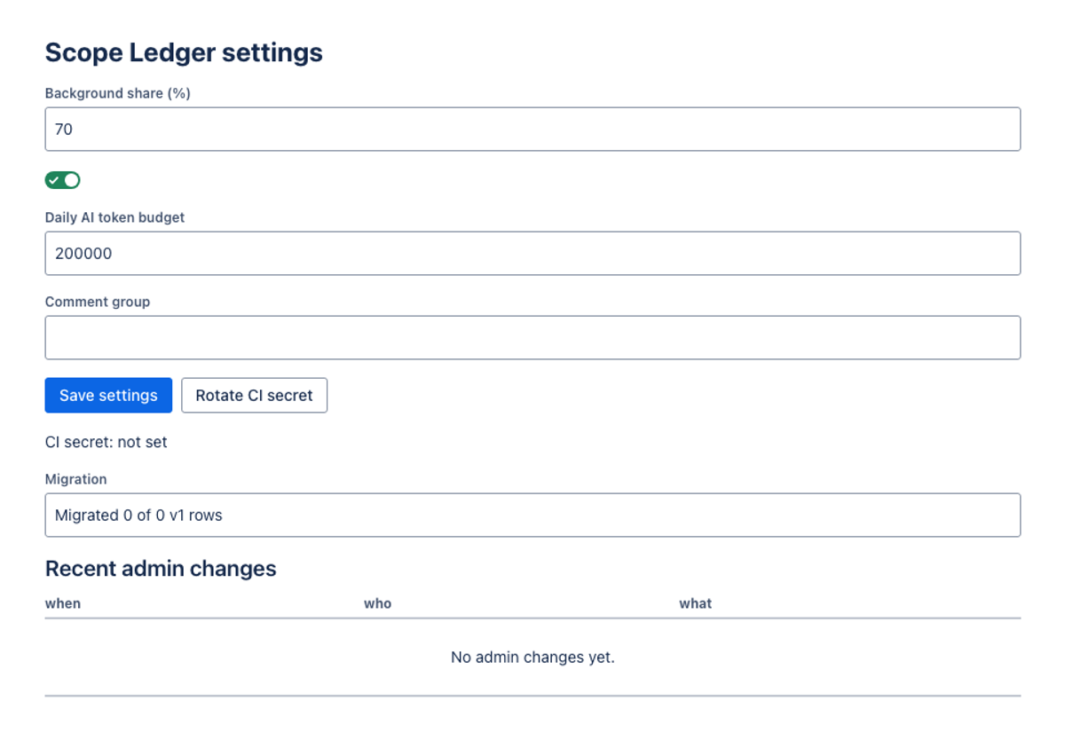Click the Background share (%) input field

(x=532, y=129)
